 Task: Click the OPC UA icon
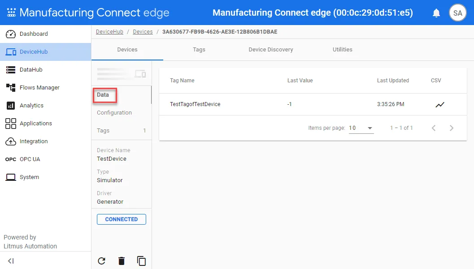pos(11,159)
